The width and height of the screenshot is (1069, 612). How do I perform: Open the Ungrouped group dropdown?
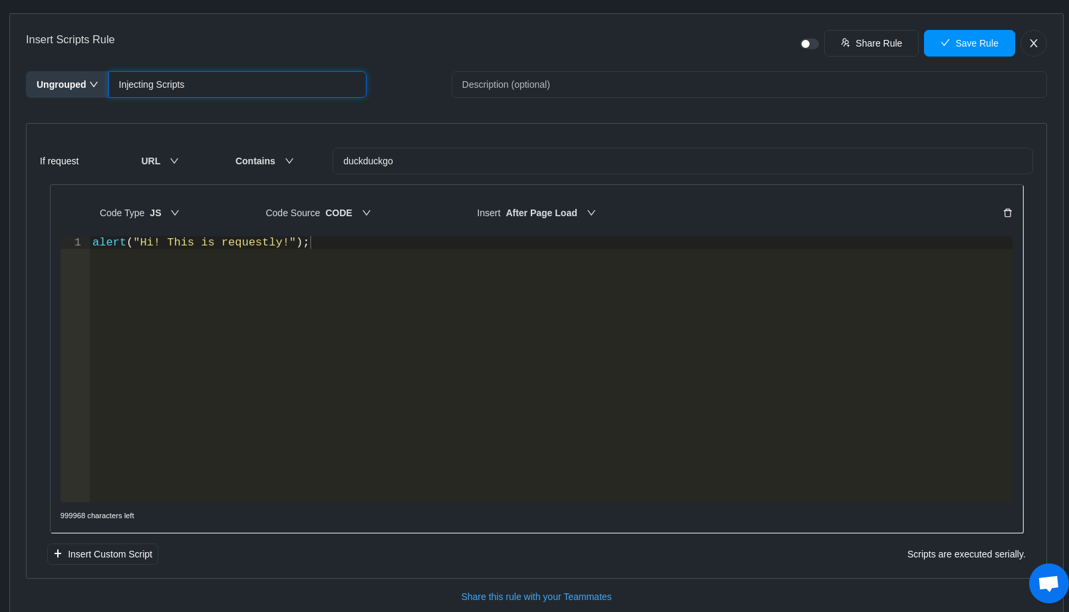click(x=67, y=84)
